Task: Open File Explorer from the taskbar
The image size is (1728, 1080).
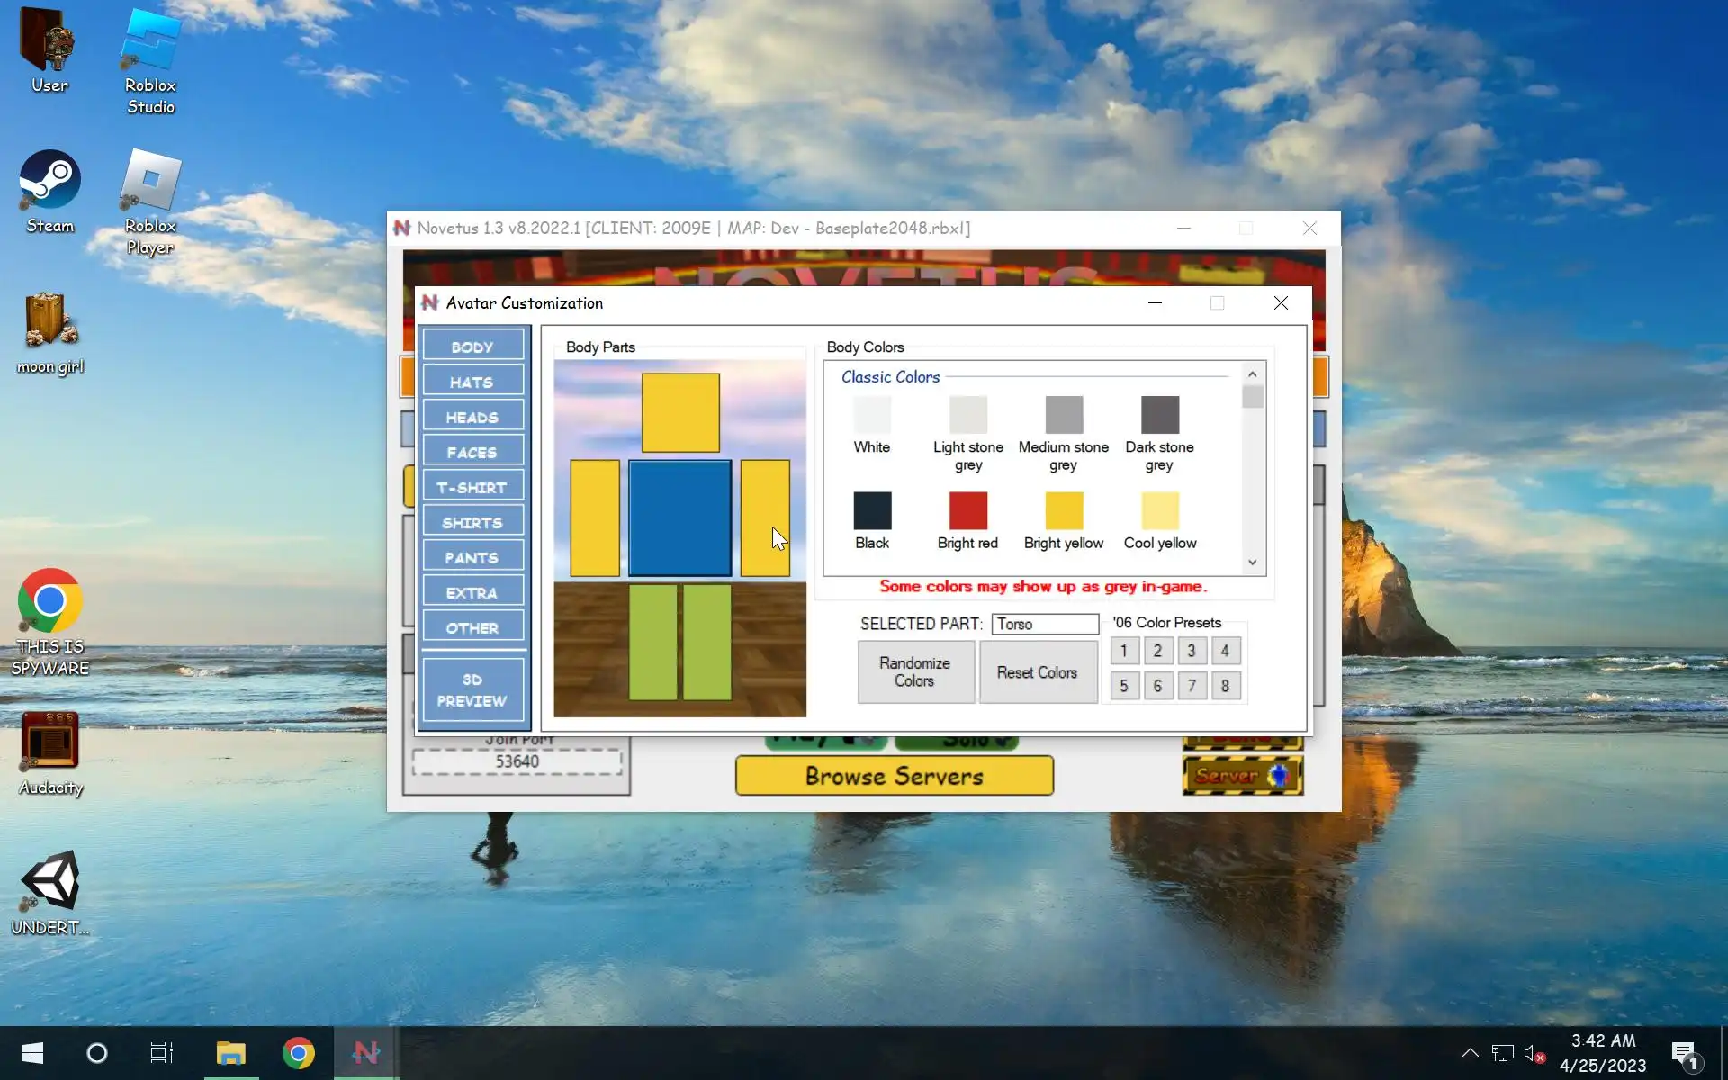Action: (x=230, y=1052)
